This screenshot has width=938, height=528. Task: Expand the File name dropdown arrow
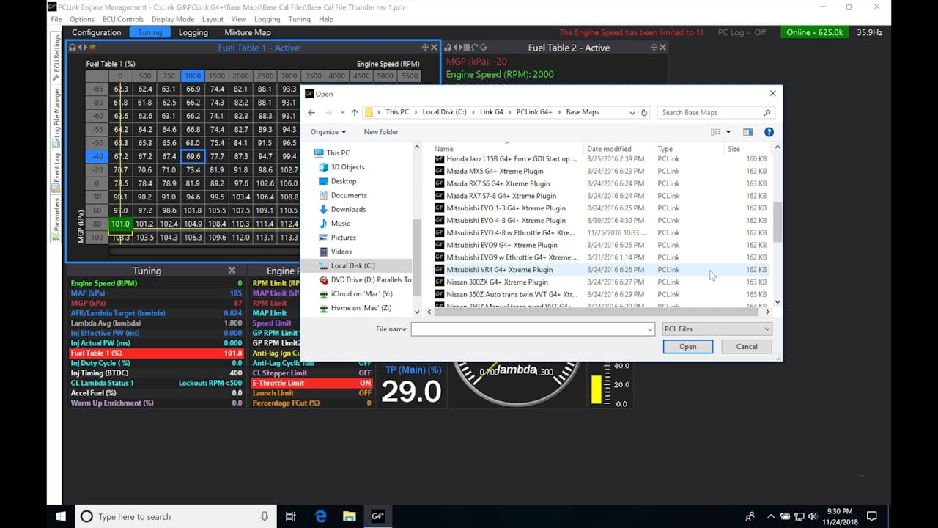tap(649, 329)
